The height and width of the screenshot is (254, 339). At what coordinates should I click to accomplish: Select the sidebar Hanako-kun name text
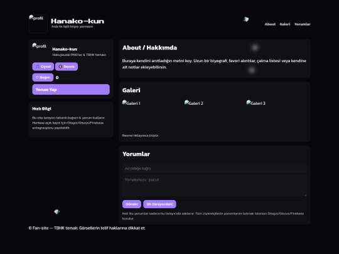(65, 50)
